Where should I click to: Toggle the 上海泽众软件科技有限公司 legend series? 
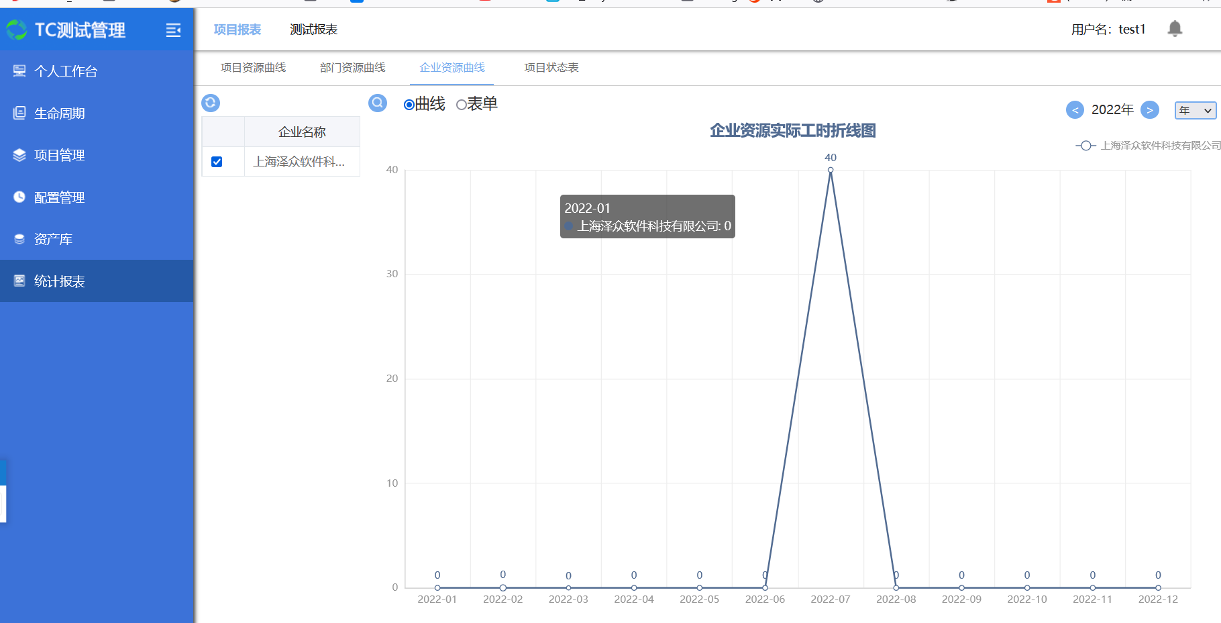[1149, 146]
